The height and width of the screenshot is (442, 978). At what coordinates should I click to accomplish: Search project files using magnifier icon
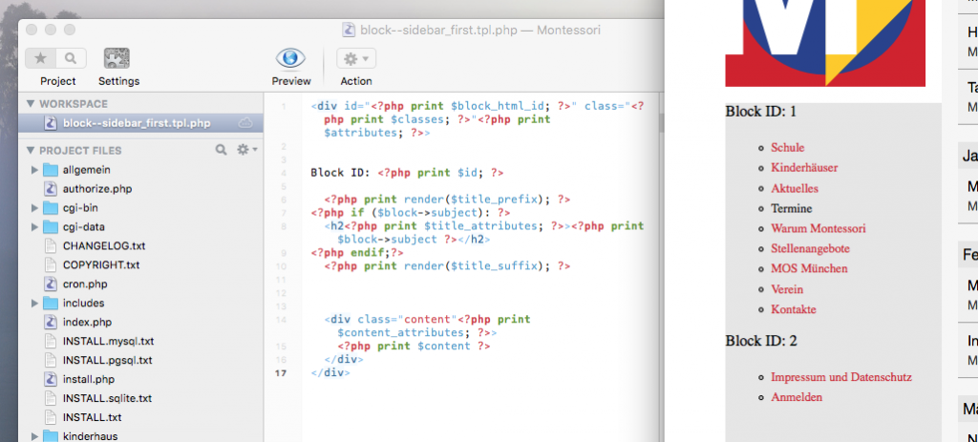click(222, 150)
